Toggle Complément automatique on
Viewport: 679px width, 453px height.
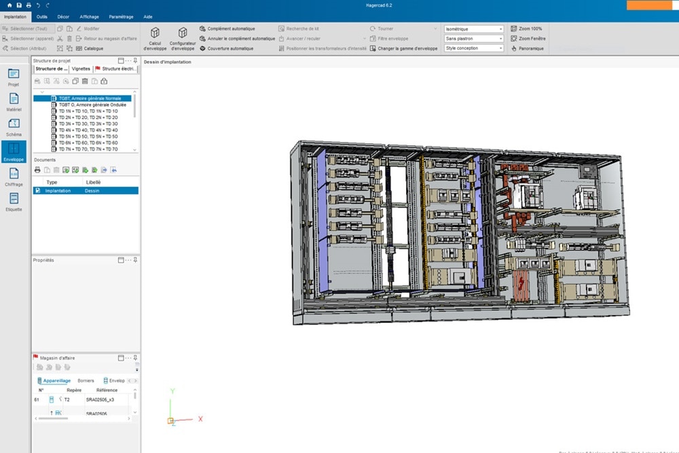coord(230,29)
